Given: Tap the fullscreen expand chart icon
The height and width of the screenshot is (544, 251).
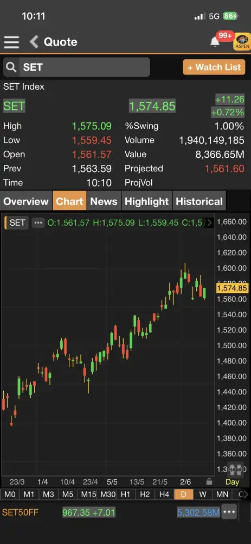Looking at the screenshot, I should tap(235, 471).
